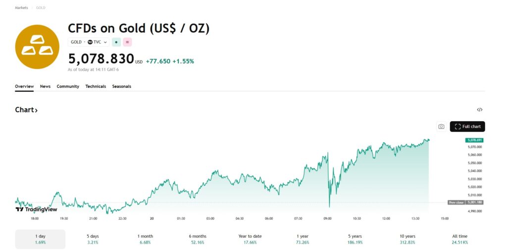The image size is (507, 250).
Task: Choose the All time range
Action: point(459,239)
